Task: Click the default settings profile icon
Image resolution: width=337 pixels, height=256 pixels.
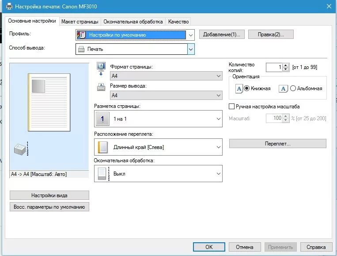Action: pyautogui.click(x=81, y=35)
